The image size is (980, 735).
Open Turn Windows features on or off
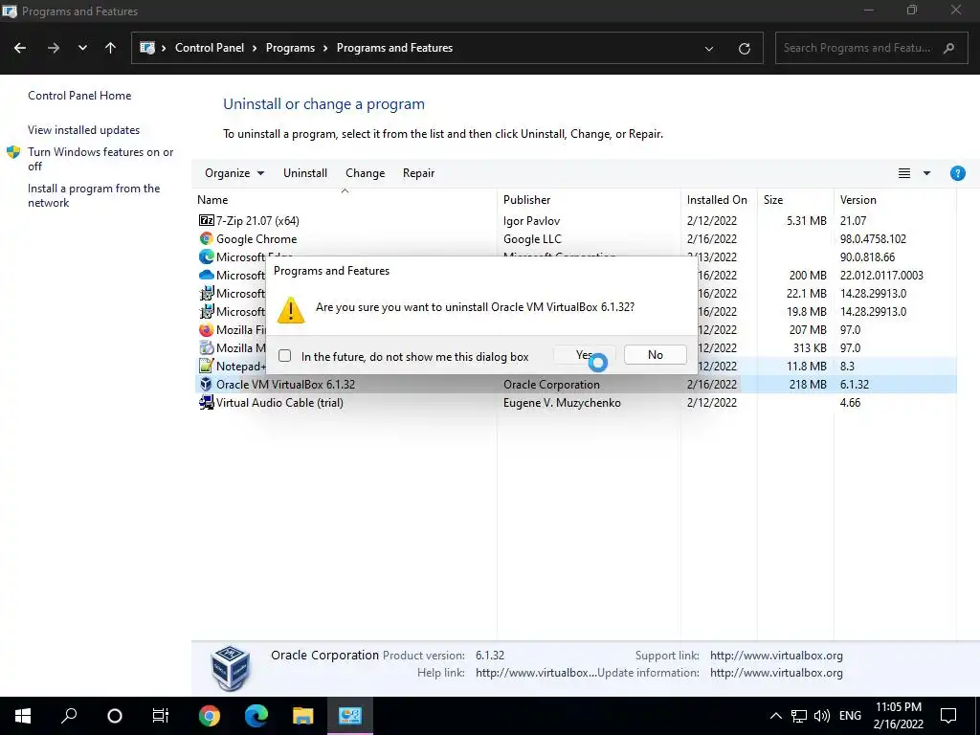pyautogui.click(x=100, y=159)
